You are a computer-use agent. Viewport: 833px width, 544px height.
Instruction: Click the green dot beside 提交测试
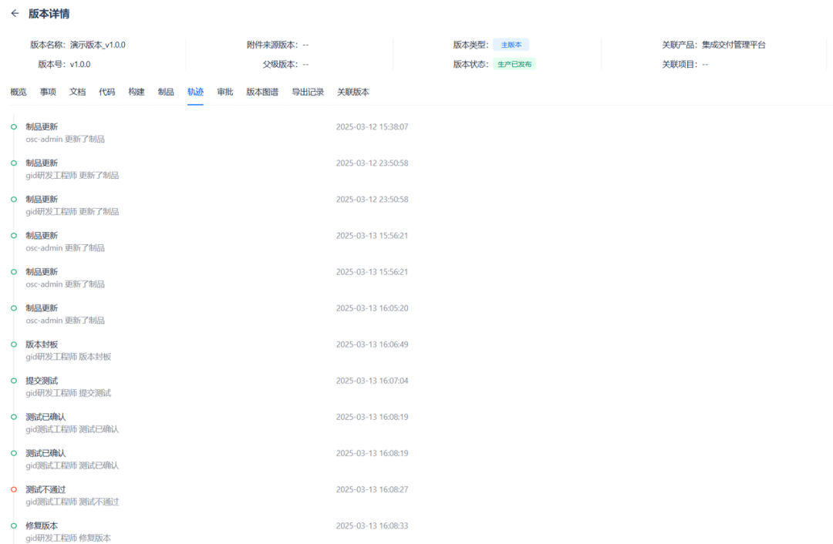[x=14, y=381]
